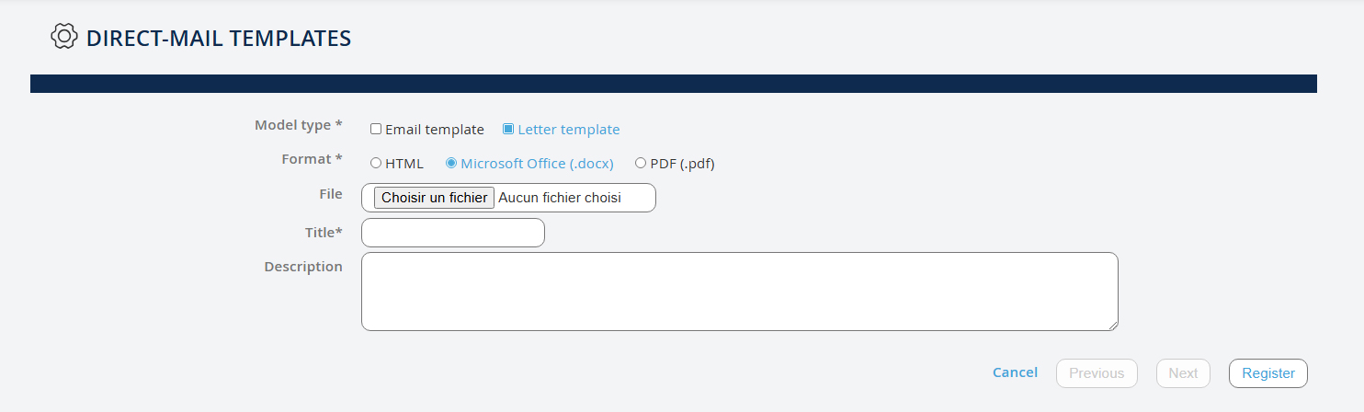Screen dimensions: 1364x412
Task: Choose the Microsoft Office (.docx) format option
Action: 451,164
